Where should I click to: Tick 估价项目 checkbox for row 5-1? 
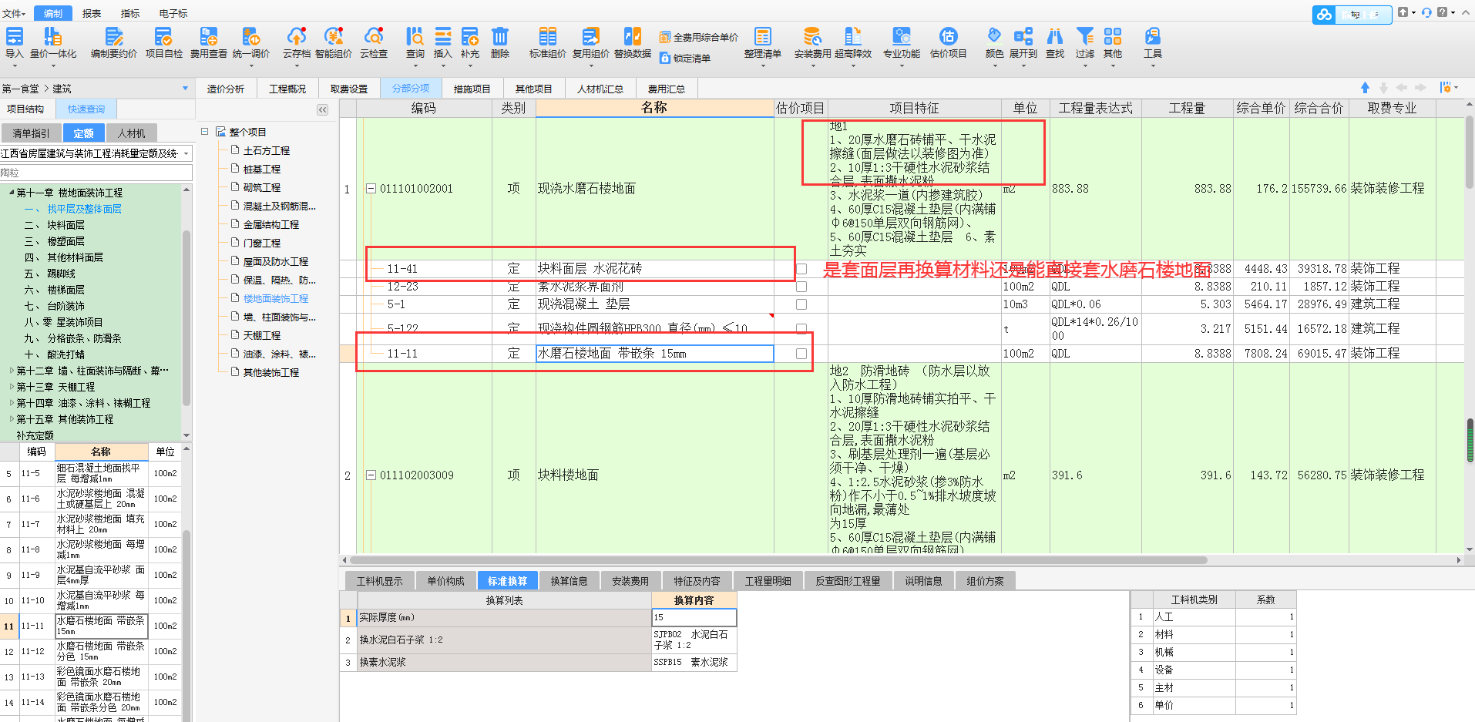click(x=801, y=304)
